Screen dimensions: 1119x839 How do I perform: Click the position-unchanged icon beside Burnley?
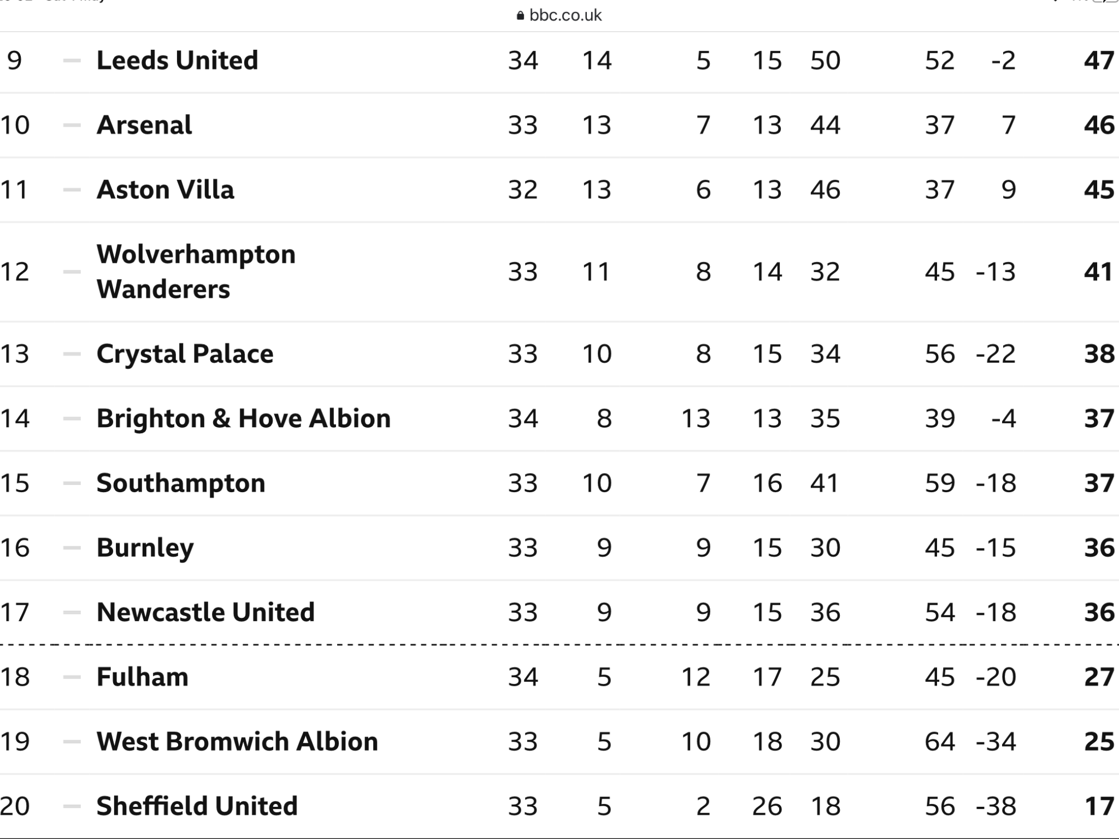[x=72, y=548]
